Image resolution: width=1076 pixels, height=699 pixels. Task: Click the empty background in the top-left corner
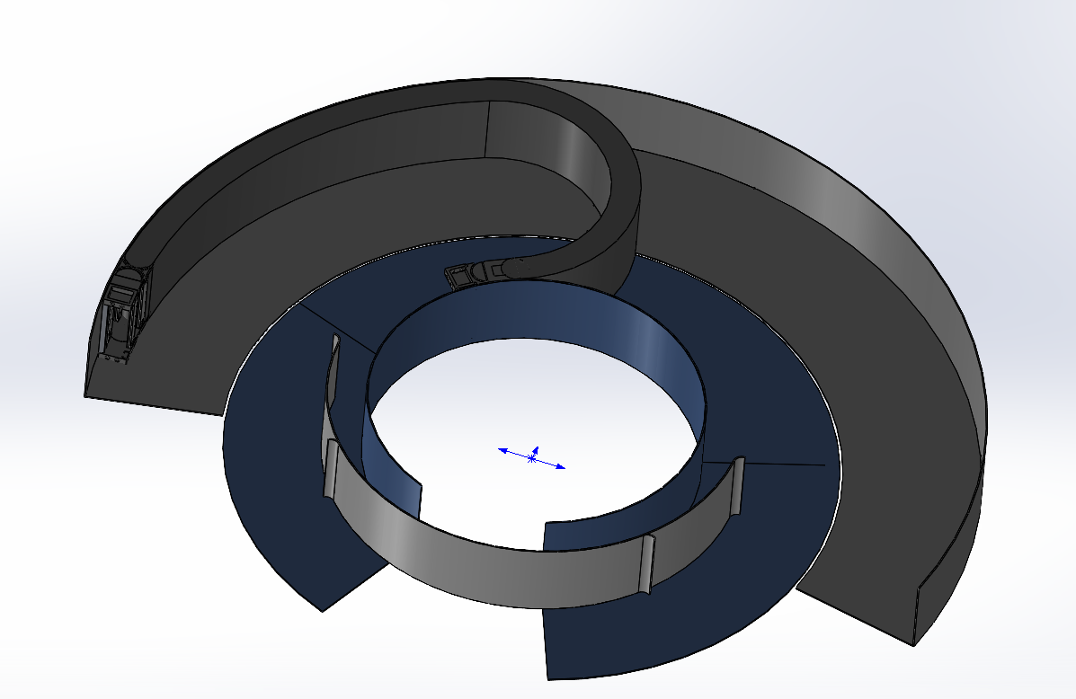click(x=54, y=45)
